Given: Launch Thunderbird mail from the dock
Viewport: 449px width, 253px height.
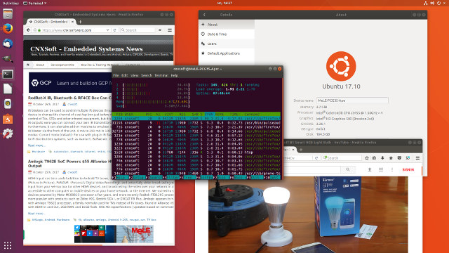Looking at the screenshot, I should tap(8, 44).
